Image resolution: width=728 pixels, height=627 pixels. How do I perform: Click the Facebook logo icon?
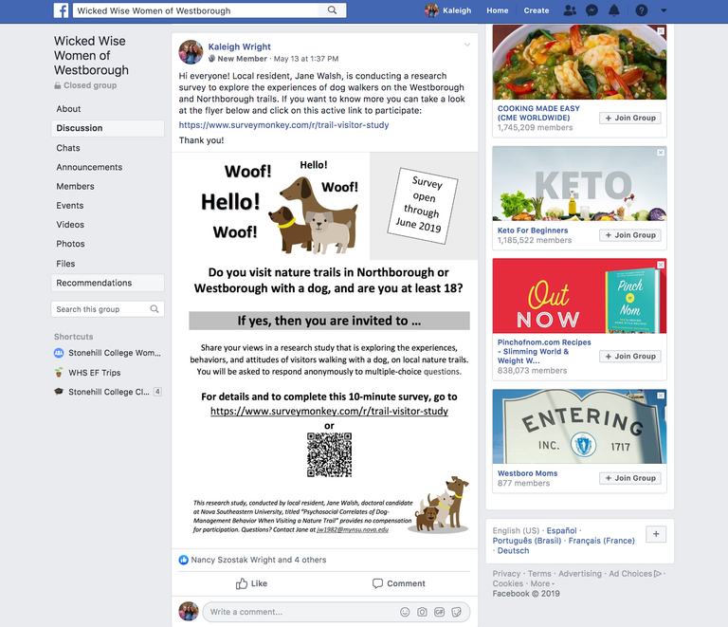coord(61,10)
